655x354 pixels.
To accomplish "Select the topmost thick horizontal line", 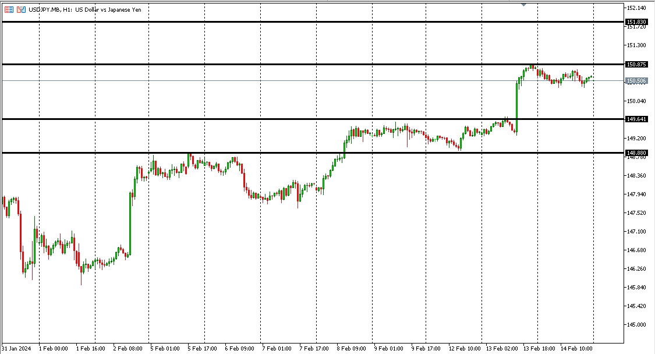I will pyautogui.click(x=291, y=22).
